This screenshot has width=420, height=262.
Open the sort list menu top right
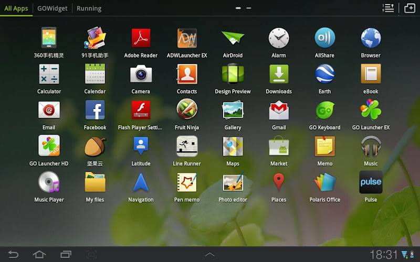click(x=388, y=8)
